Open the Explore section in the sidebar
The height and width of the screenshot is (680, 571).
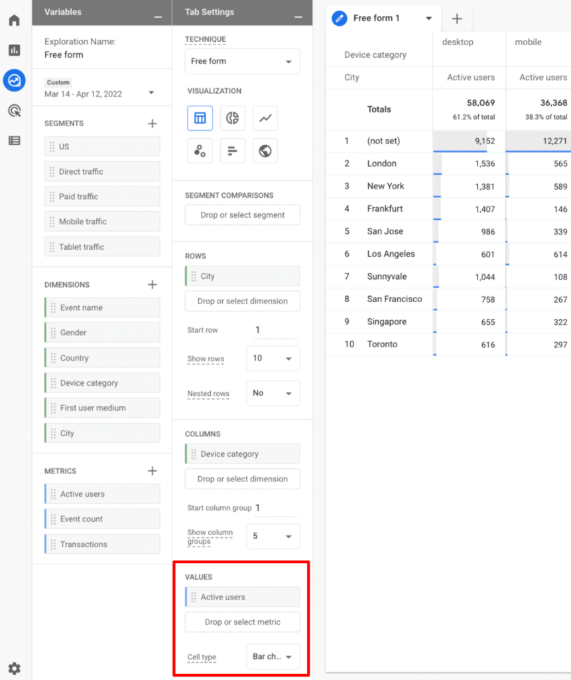(14, 80)
